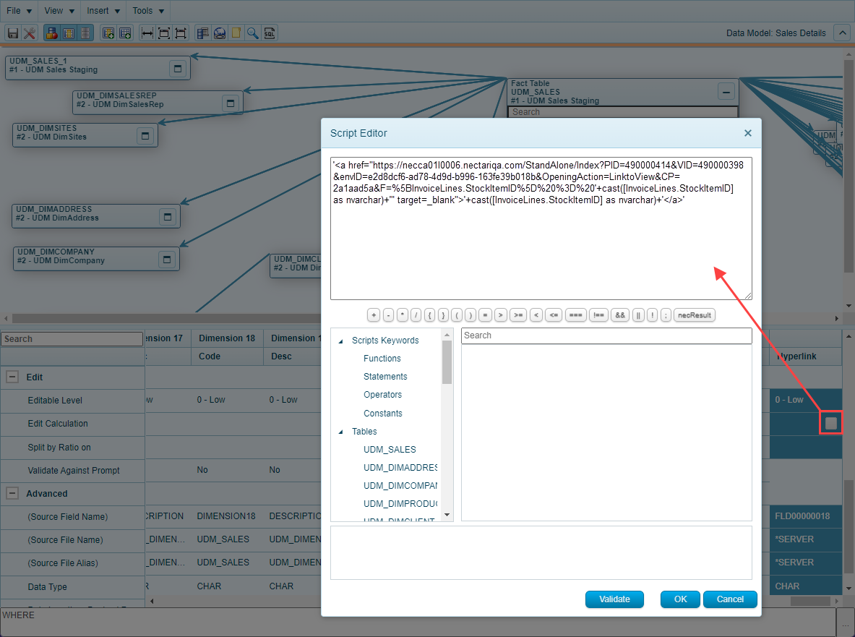Click the globe icon in toolbar
Image resolution: width=855 pixels, height=637 pixels.
[219, 33]
